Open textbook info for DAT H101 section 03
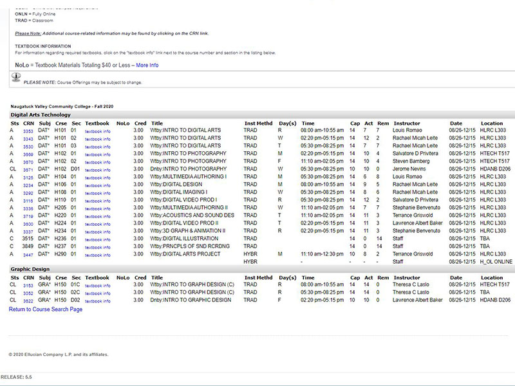 click(98, 147)
